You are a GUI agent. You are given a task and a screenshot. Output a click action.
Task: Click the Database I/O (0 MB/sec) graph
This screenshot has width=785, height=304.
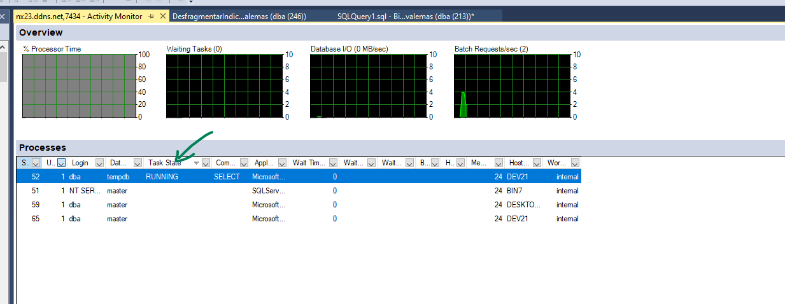pos(368,86)
